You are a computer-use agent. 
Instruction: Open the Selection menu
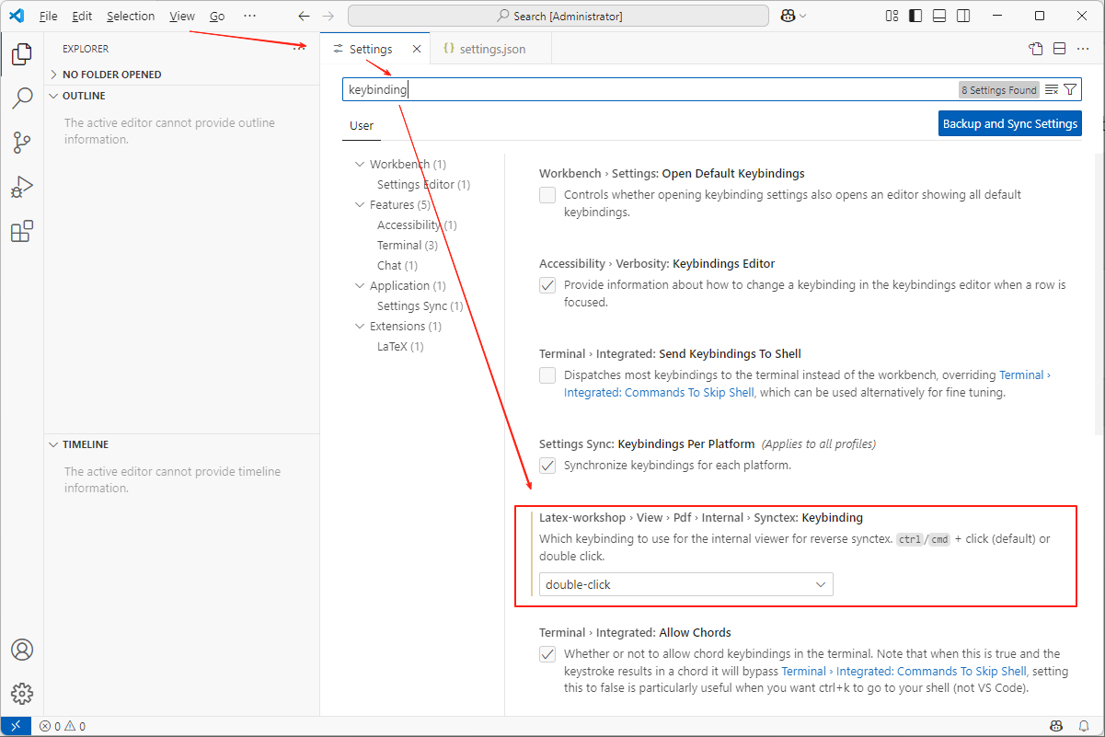click(131, 17)
